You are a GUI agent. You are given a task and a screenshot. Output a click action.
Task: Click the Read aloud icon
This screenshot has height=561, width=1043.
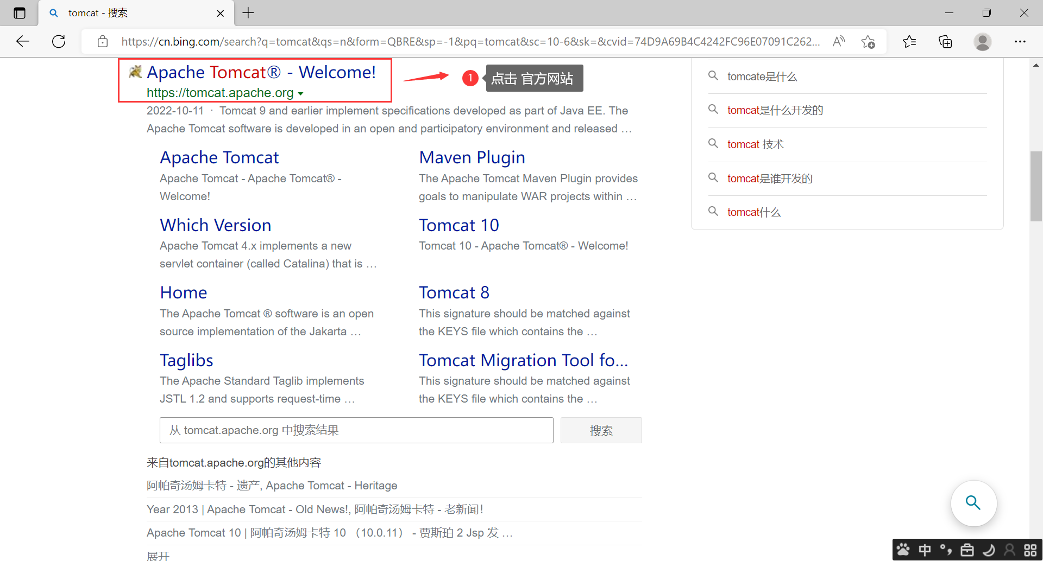tap(839, 41)
